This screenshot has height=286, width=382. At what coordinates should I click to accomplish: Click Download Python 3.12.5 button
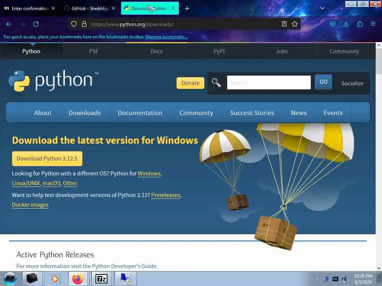click(47, 159)
